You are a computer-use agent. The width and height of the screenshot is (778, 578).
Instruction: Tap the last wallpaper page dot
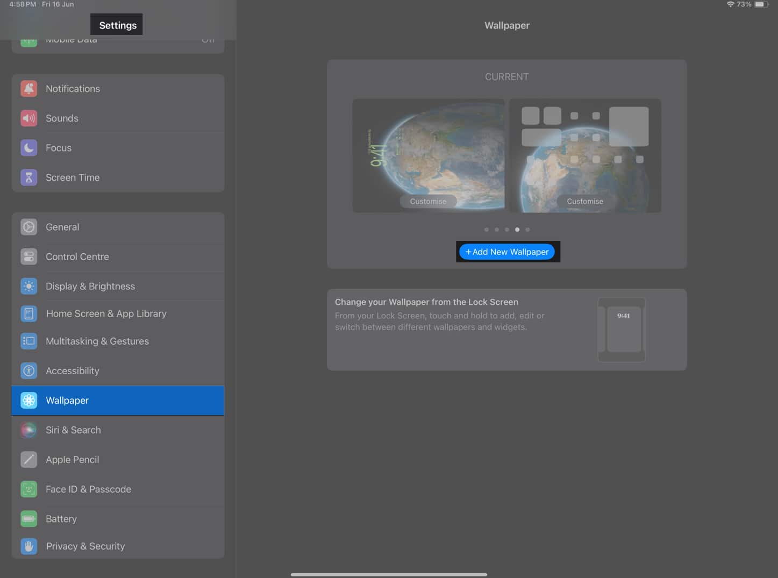pos(527,230)
